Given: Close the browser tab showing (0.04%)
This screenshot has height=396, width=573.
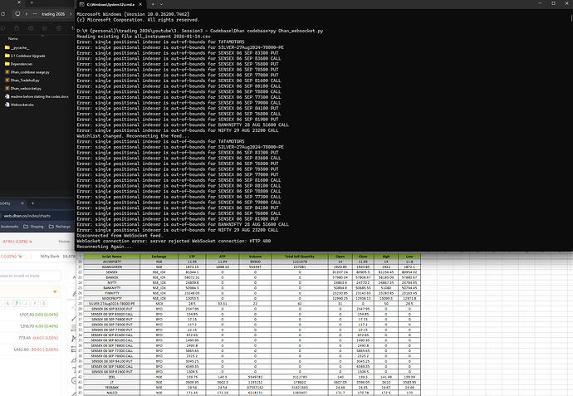Looking at the screenshot, I should (22, 203).
